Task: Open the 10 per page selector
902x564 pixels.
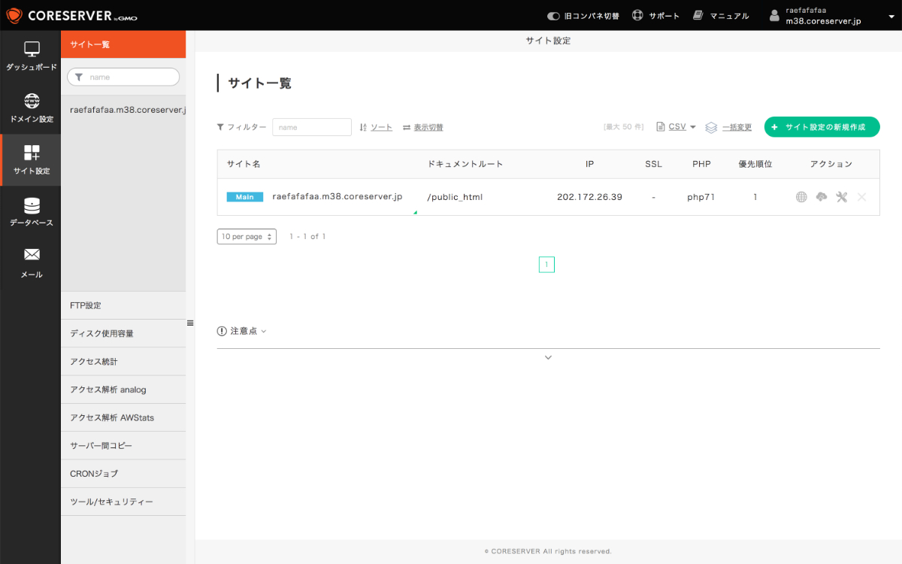Action: tap(247, 236)
